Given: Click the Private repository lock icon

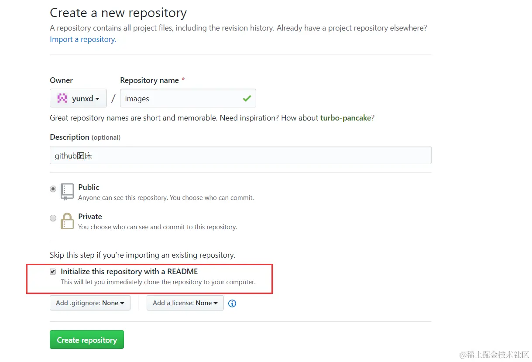Looking at the screenshot, I should click(67, 221).
